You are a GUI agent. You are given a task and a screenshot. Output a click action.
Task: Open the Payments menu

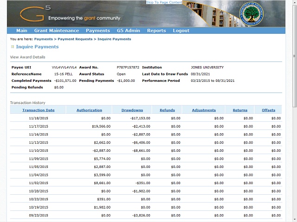click(x=97, y=31)
